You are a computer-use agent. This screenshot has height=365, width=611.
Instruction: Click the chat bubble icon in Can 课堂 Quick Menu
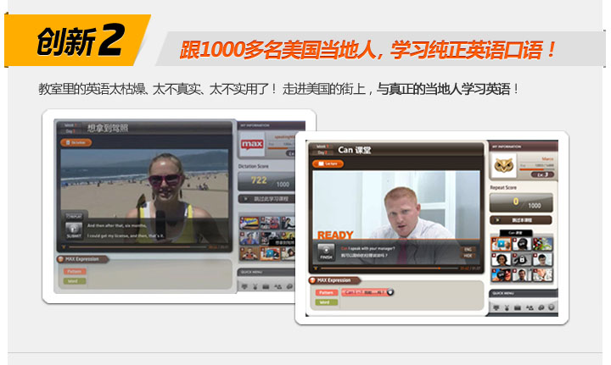541,307
